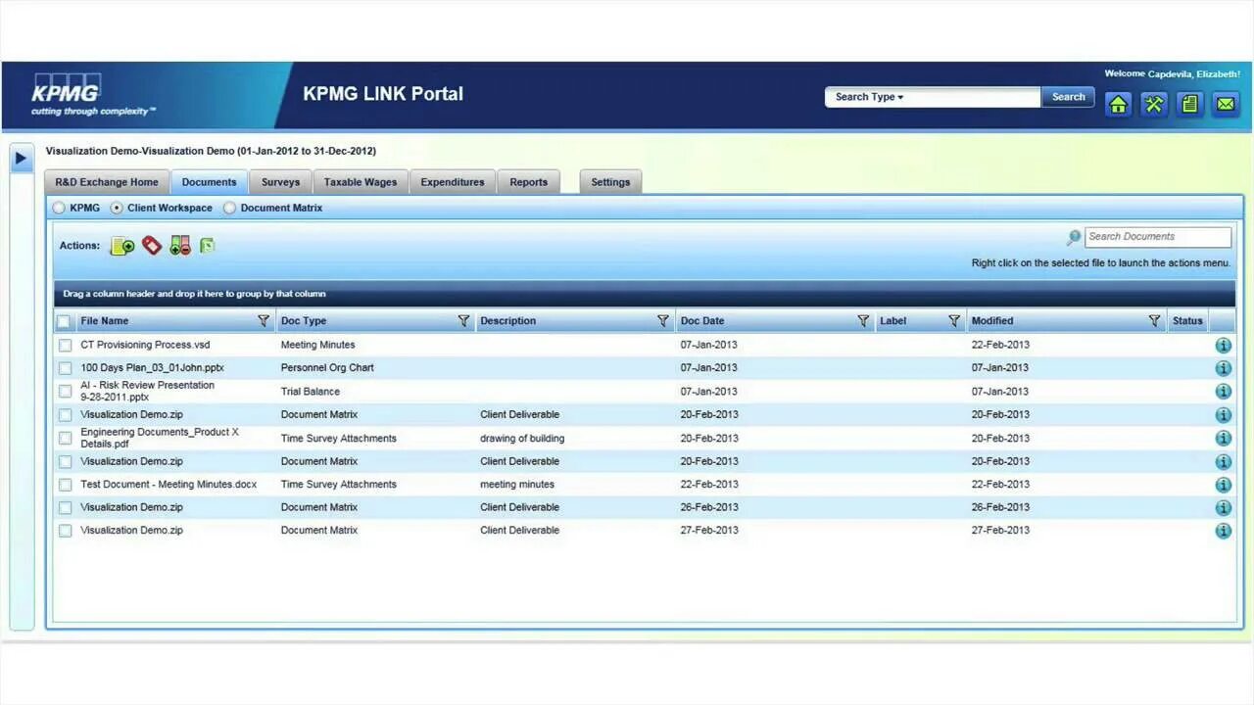This screenshot has width=1254, height=705.
Task: Open the Doc Type column filter
Action: click(x=463, y=321)
